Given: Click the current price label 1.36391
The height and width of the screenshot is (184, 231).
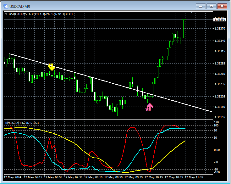Looking at the screenshot, I should 220,20.
